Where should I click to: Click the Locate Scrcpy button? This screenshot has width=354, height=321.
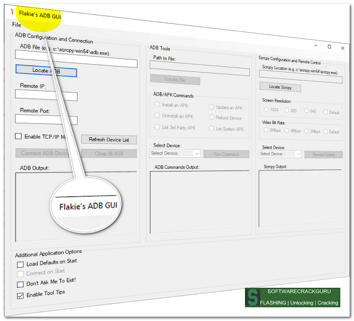click(x=280, y=87)
